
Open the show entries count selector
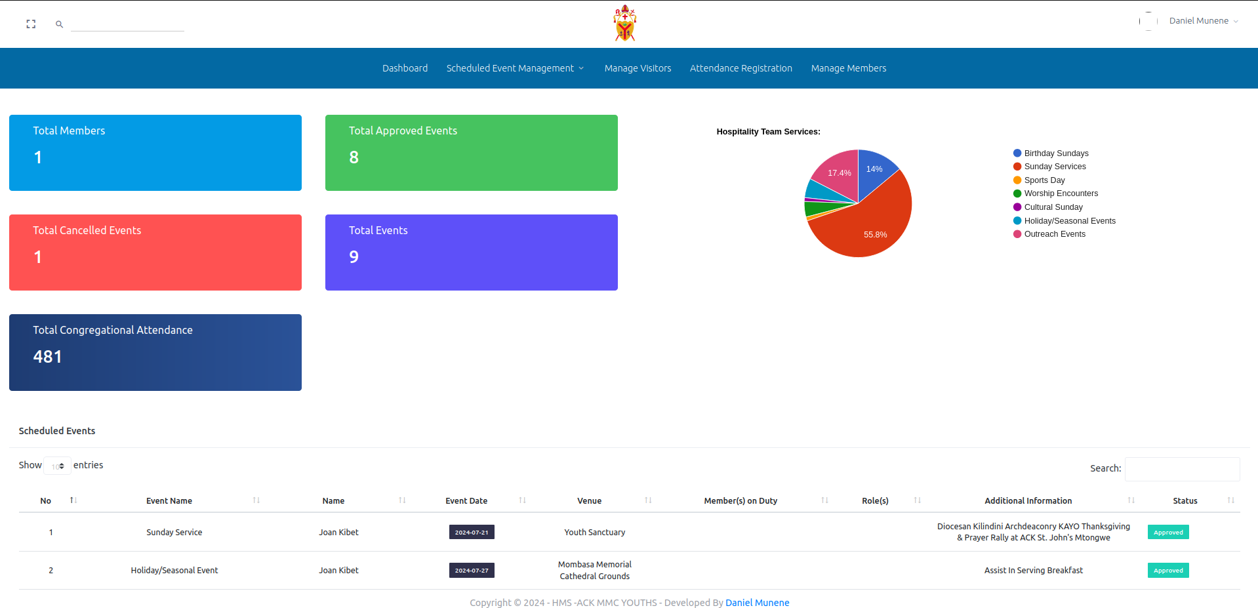[x=58, y=466]
